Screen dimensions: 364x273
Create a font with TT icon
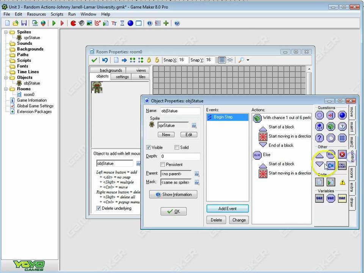point(114,23)
